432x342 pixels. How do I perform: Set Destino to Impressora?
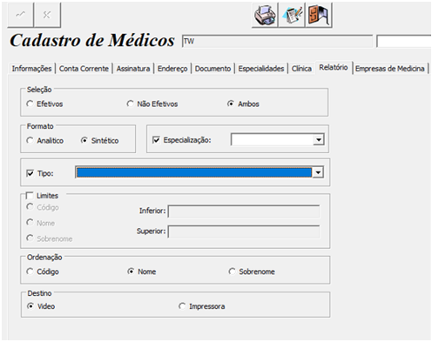coord(201,306)
